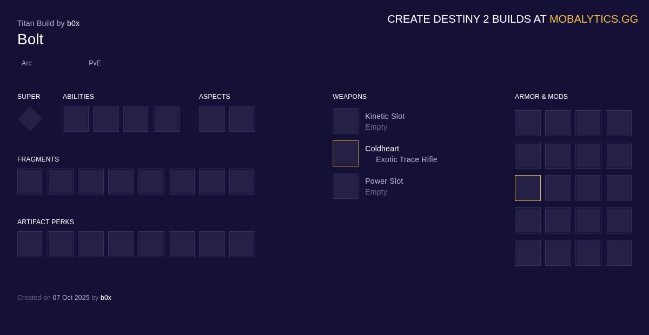Click the last Fragments slot
The height and width of the screenshot is (335, 649).
[242, 182]
